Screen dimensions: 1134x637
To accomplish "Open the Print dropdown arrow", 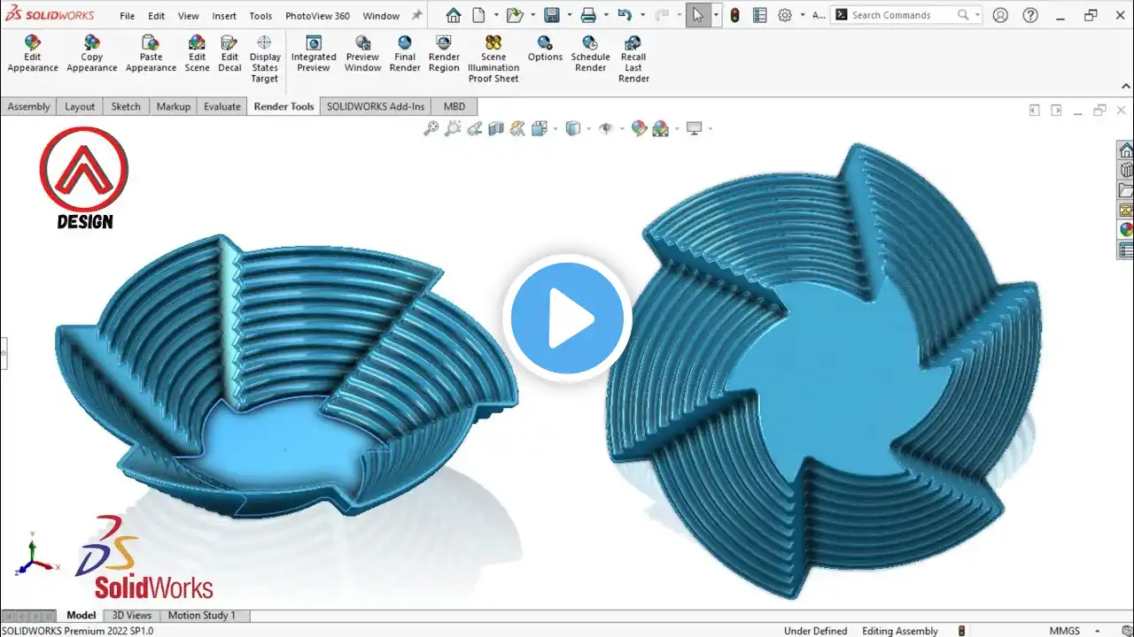I will pyautogui.click(x=606, y=15).
